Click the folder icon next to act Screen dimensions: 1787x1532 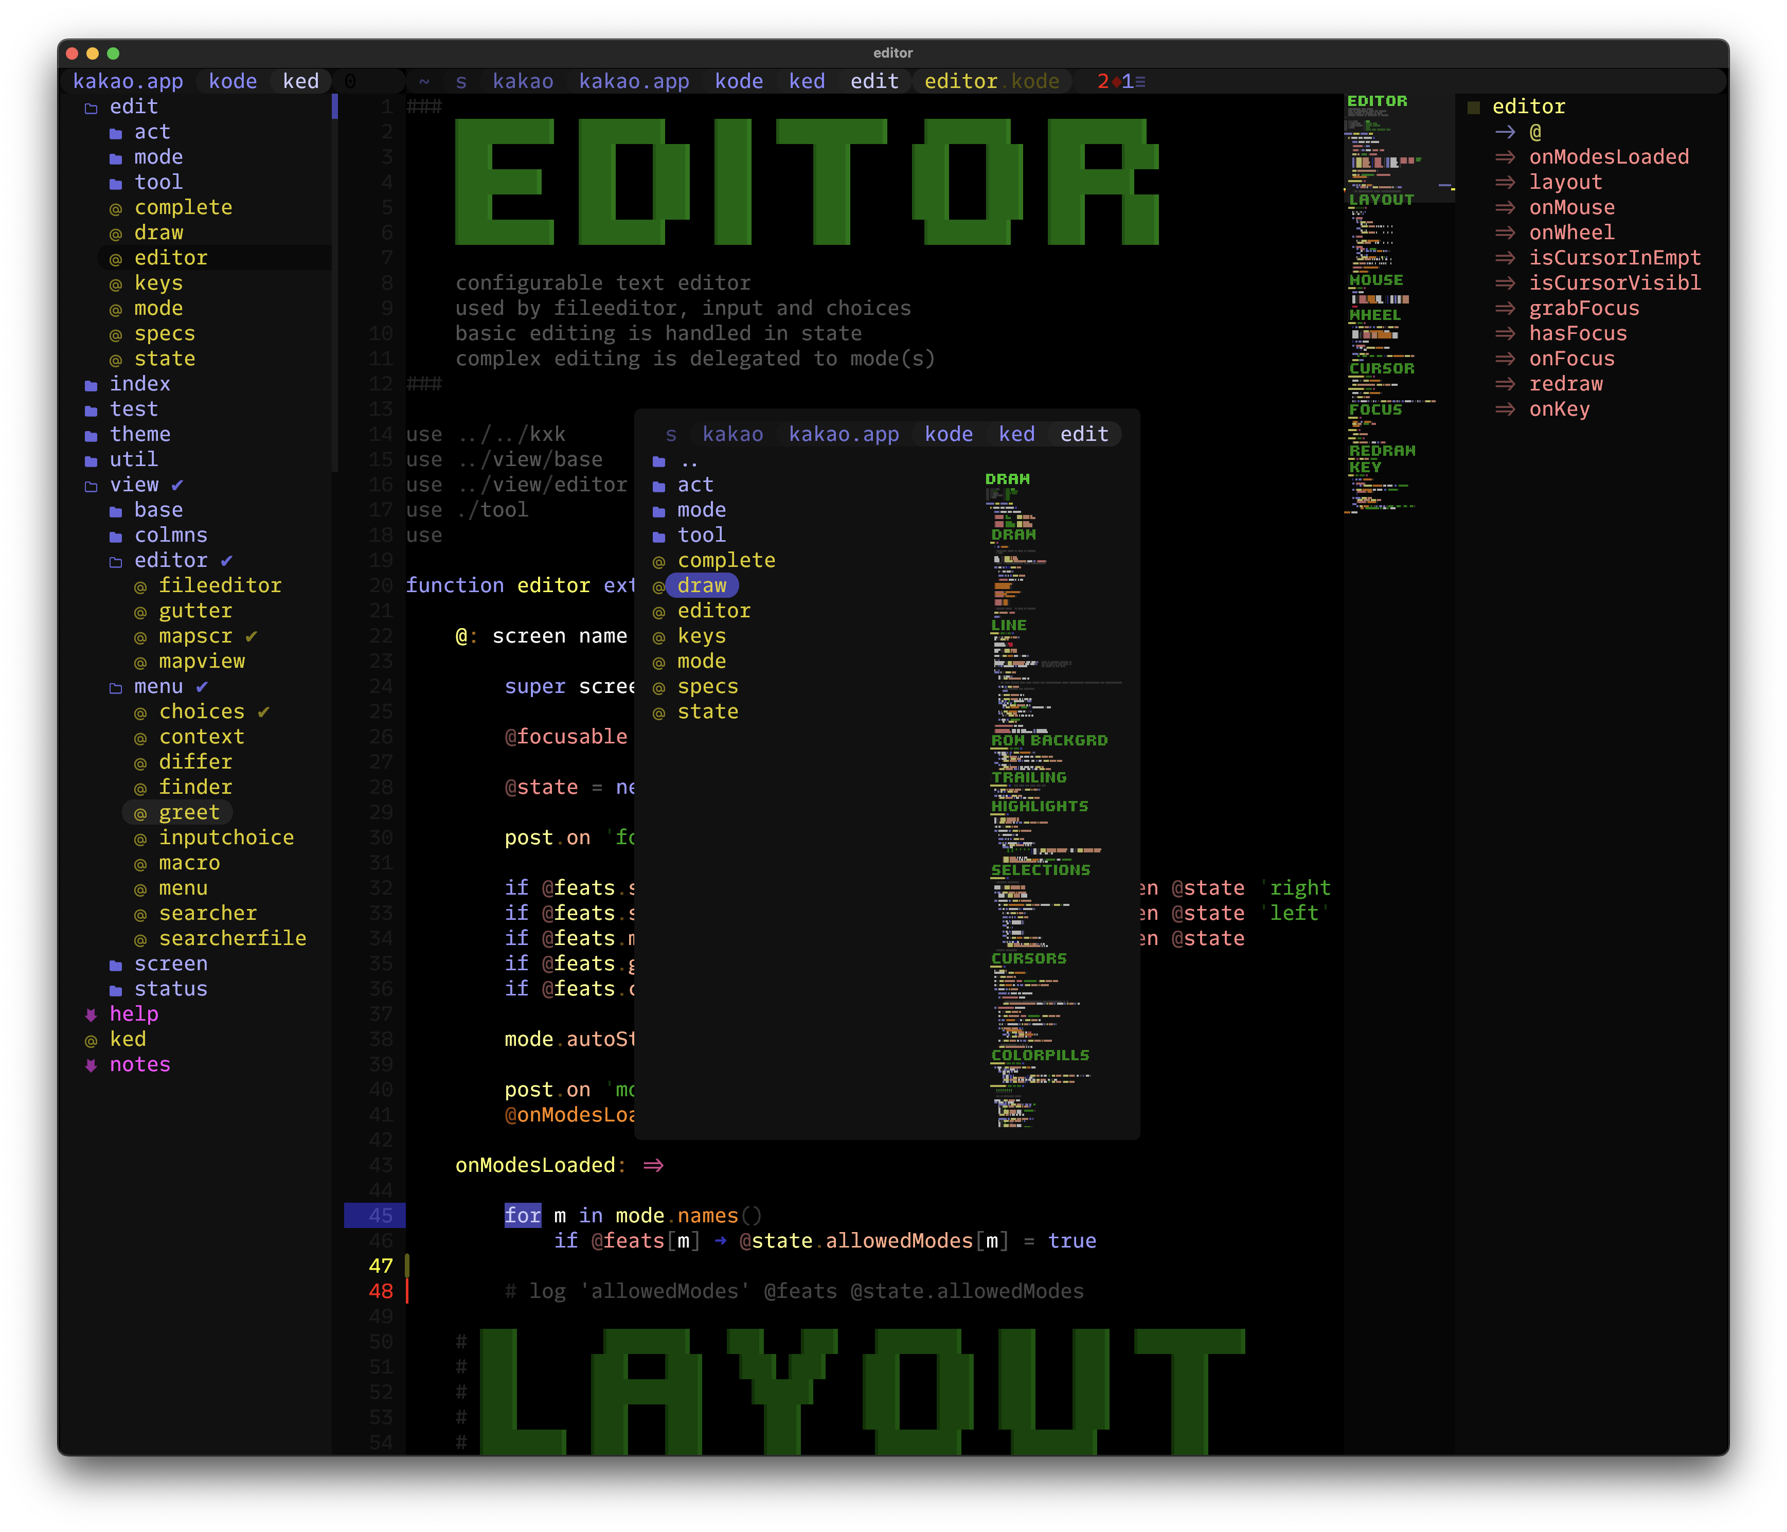(x=116, y=134)
